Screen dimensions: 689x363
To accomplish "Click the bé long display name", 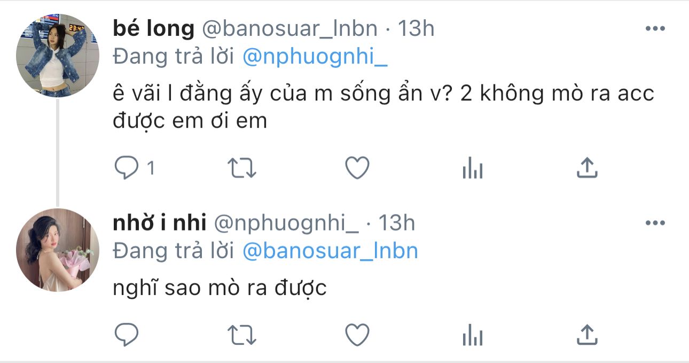I will coord(153,29).
